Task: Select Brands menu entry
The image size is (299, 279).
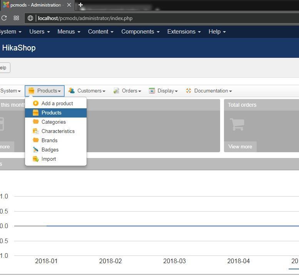Action: (56, 140)
